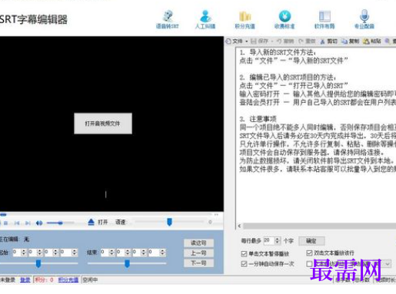The image size is (396, 294).
Task: Click the second 起始 time stepper arrows
Action: pyautogui.click(x=39, y=253)
